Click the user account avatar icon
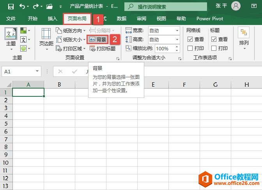262x190 pixels. tap(236, 6)
